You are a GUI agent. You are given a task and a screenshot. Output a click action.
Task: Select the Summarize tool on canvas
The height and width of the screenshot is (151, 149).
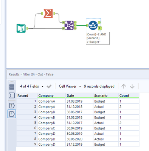click(x=48, y=13)
